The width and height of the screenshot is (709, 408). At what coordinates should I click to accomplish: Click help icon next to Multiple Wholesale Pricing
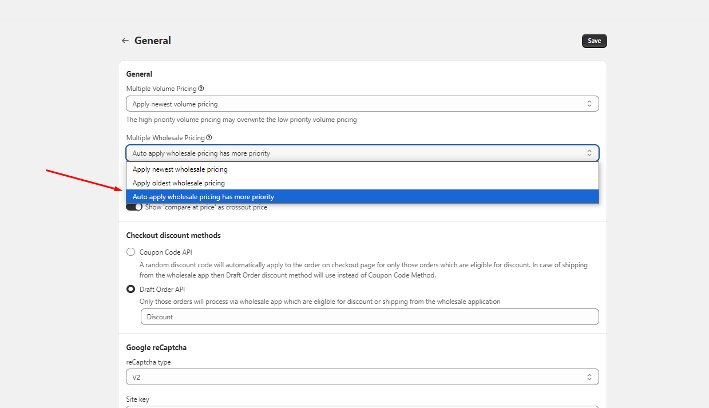pyautogui.click(x=209, y=138)
